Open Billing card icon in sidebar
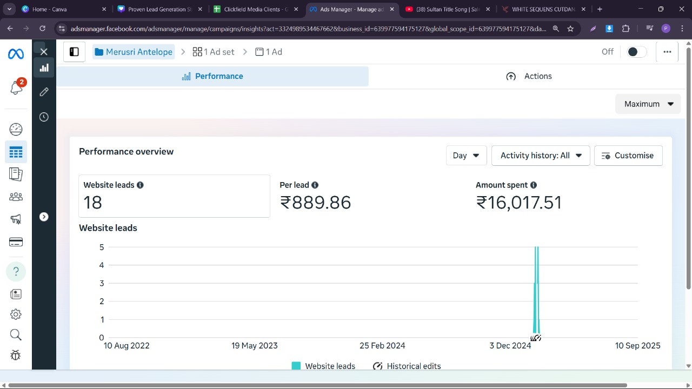Image resolution: width=692 pixels, height=389 pixels. pos(16,242)
